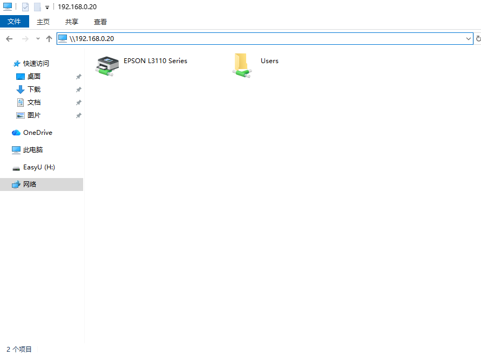
Task: Open the EPSON L3110 Series shared printer
Action: click(107, 65)
